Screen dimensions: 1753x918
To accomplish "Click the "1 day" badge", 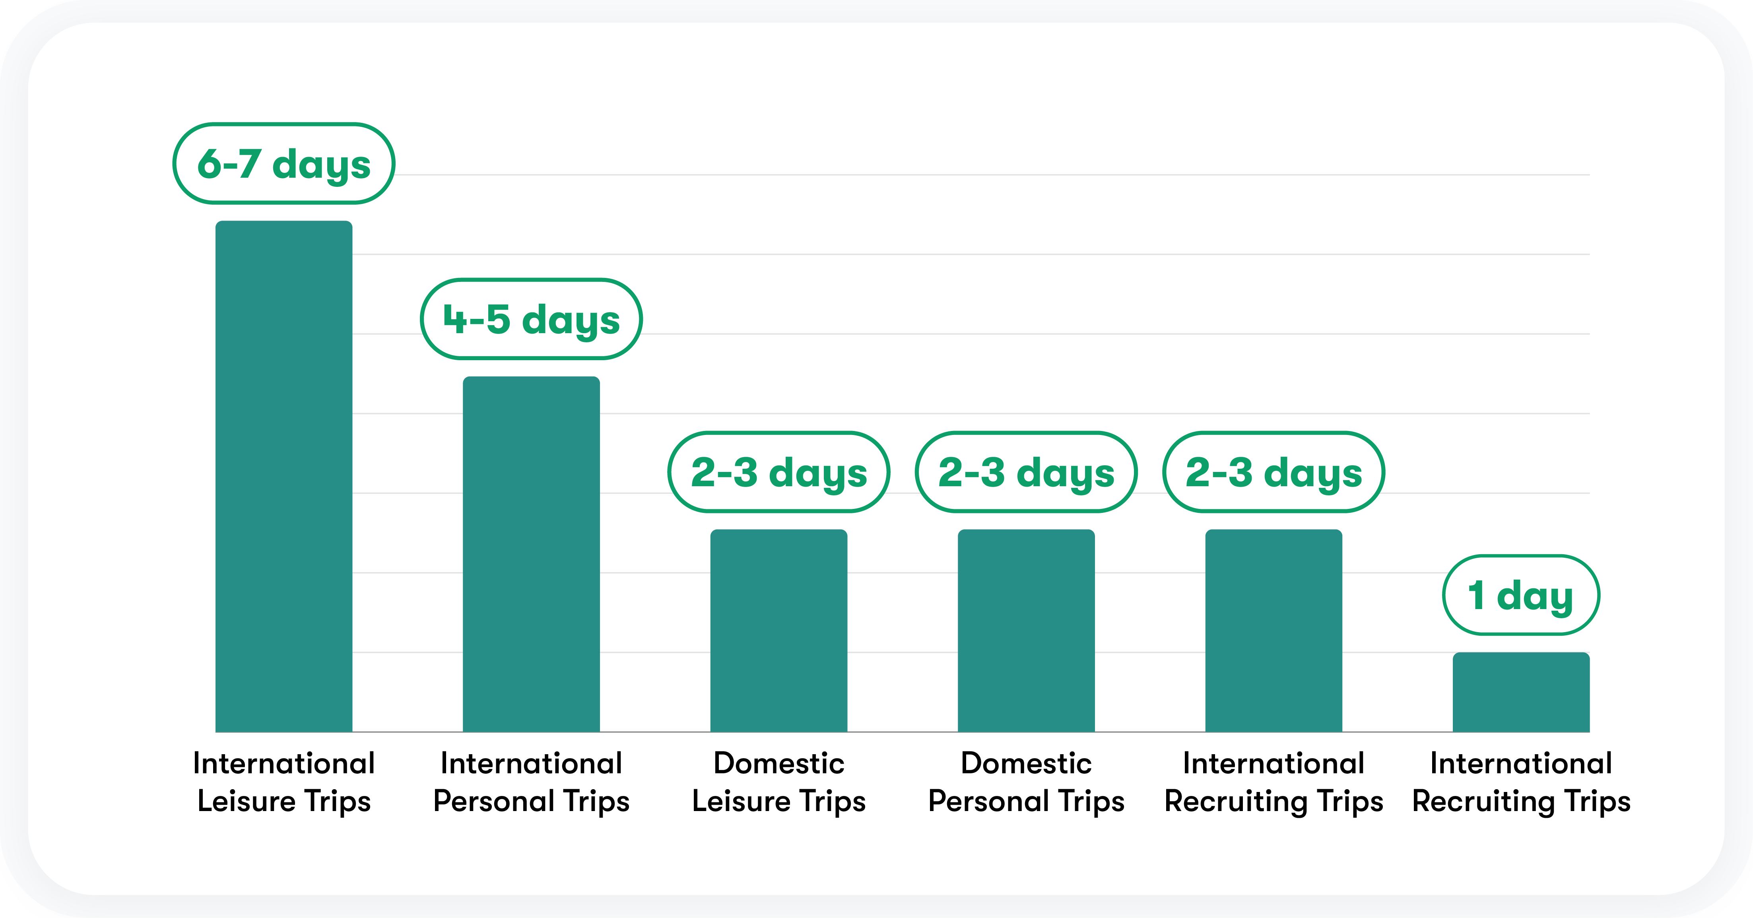I will point(1521,596).
